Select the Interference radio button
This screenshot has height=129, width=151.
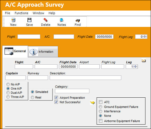pyautogui.click(x=100, y=111)
